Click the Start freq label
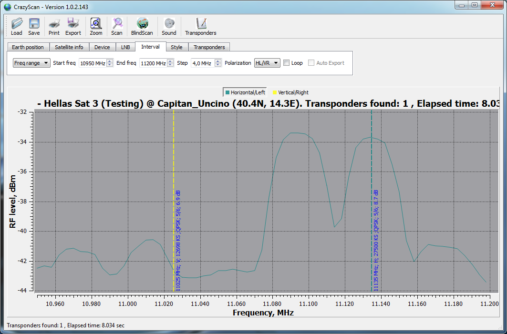 pos(64,63)
